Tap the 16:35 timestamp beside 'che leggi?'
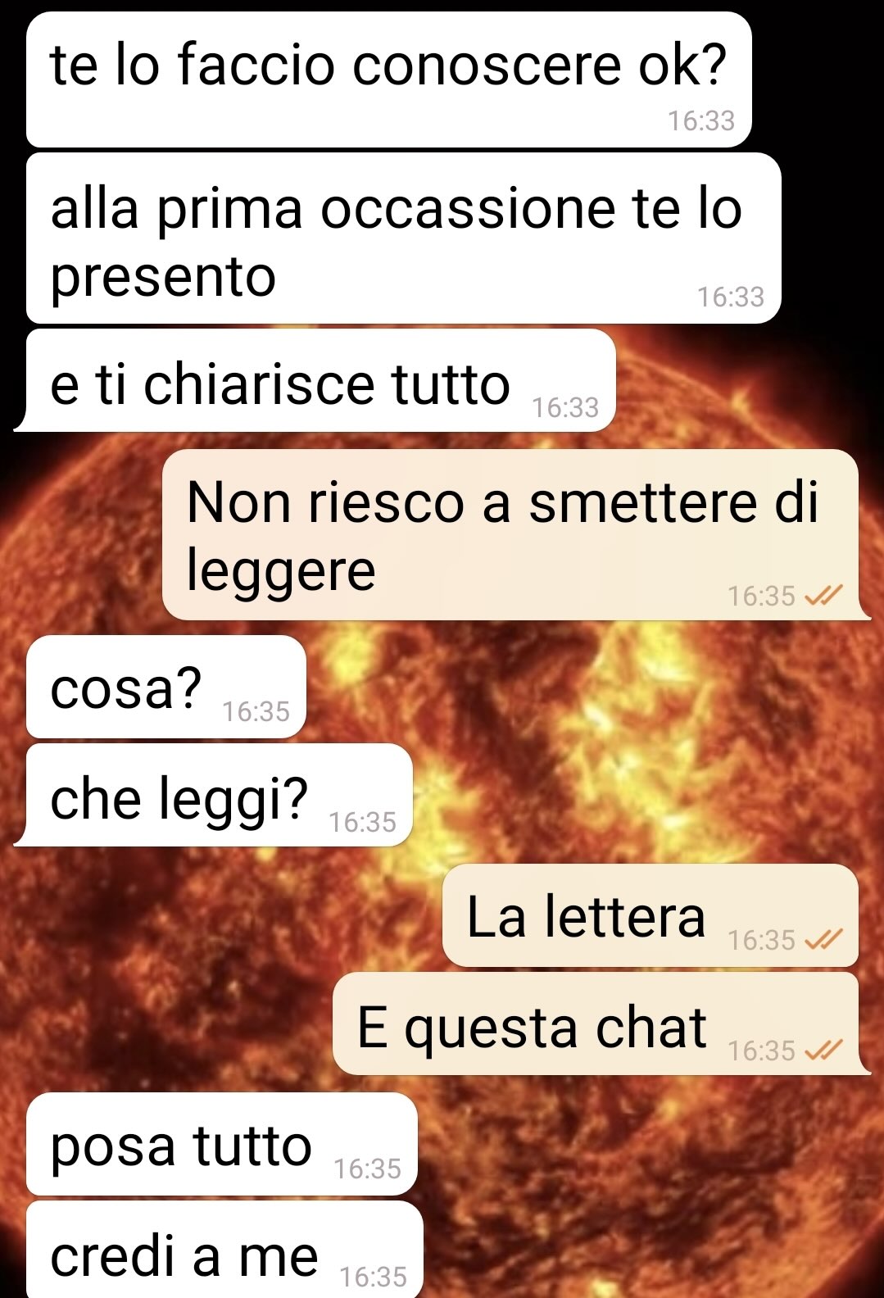 pos(362,821)
